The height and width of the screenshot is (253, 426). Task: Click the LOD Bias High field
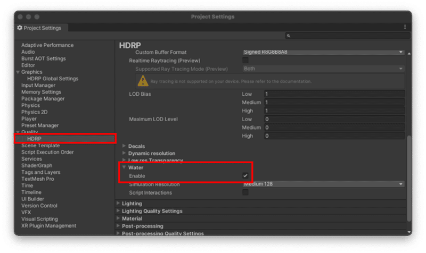(x=334, y=111)
